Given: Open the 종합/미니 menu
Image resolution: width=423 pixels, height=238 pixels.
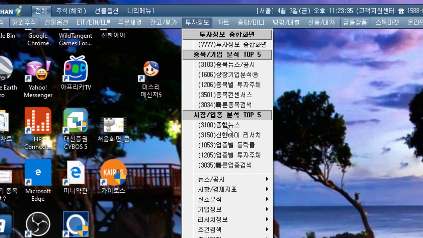Looking at the screenshot, I should pos(251,22).
